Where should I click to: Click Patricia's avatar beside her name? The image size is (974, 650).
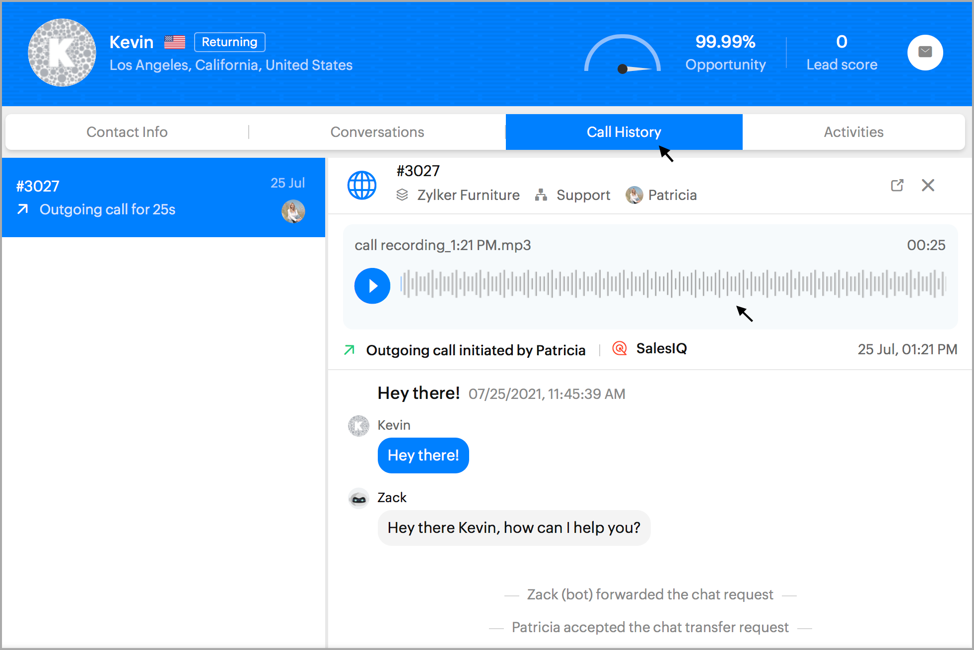(634, 195)
